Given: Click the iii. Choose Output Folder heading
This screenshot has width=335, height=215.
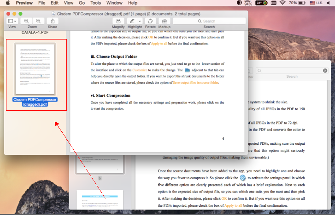Looking at the screenshot, I should (x=114, y=57).
